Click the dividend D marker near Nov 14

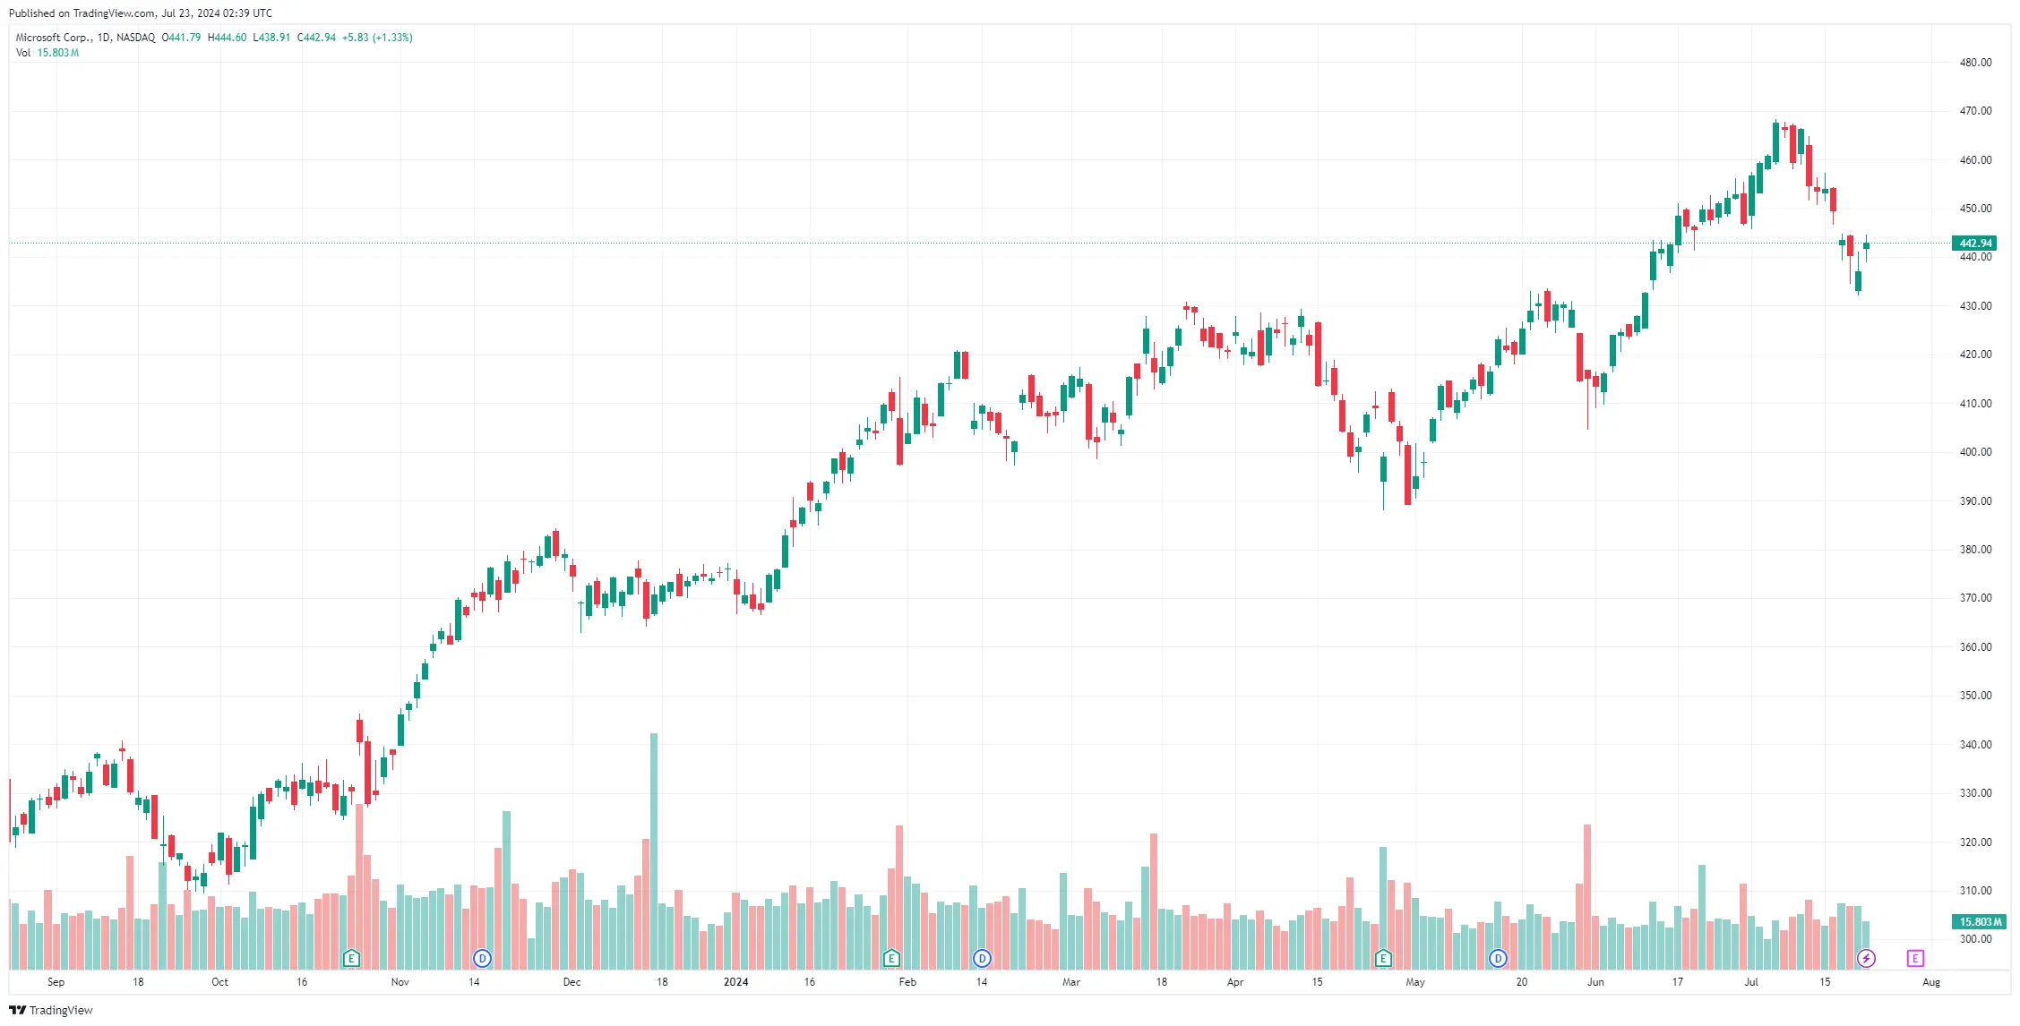tap(482, 958)
